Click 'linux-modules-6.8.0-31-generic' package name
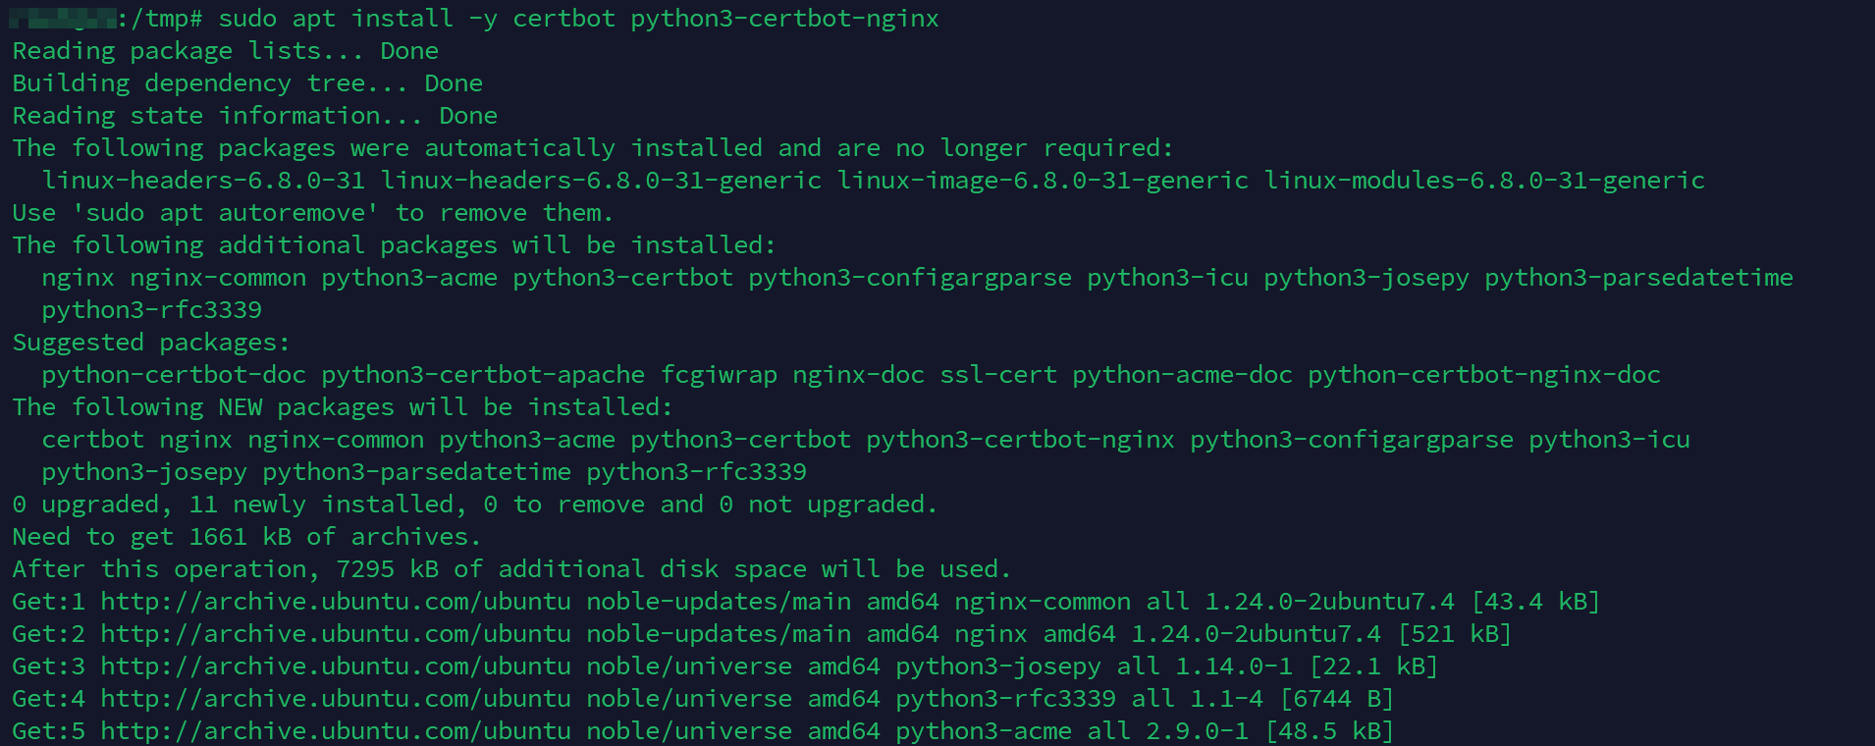Screen dimensions: 1875x746 1484,181
